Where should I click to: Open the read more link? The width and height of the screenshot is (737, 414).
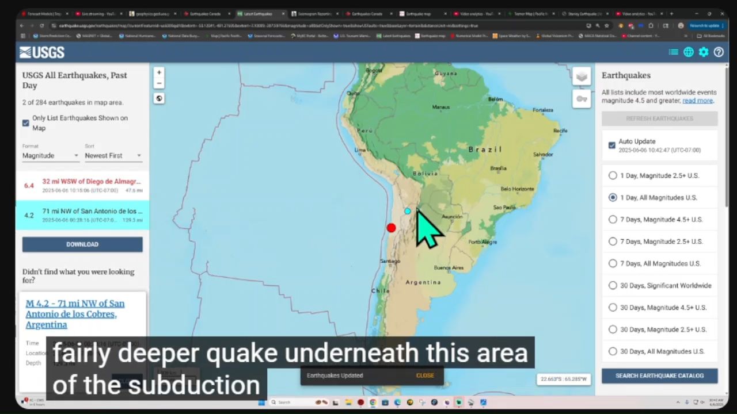[x=697, y=101]
